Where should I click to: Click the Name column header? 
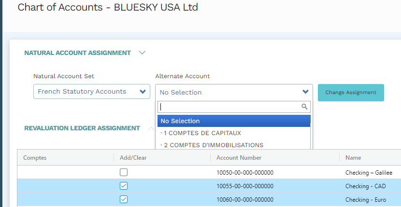353,158
